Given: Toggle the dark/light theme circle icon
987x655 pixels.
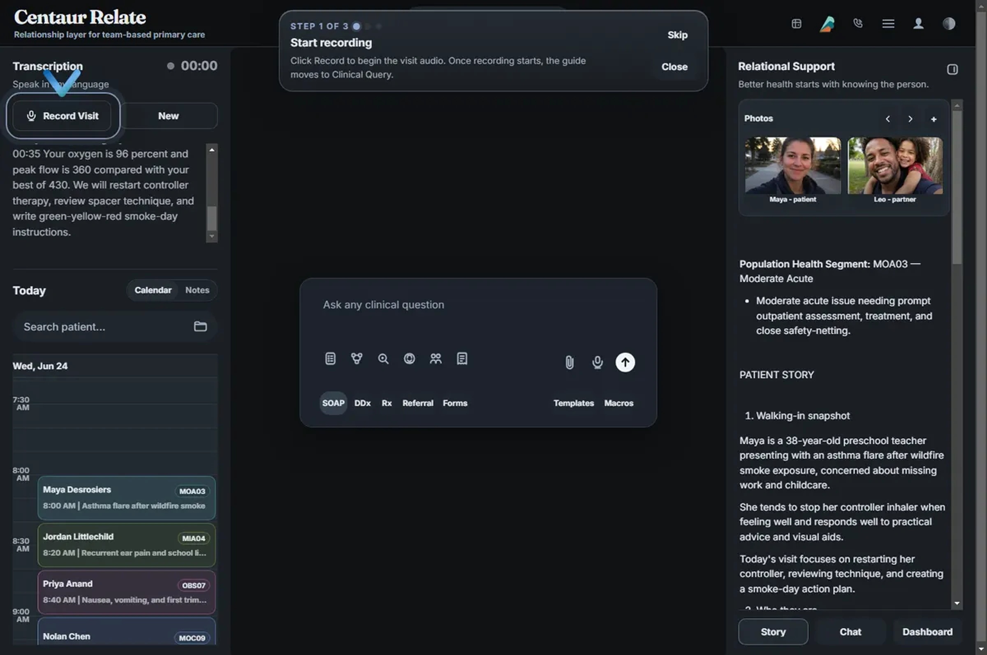Looking at the screenshot, I should coord(949,24).
